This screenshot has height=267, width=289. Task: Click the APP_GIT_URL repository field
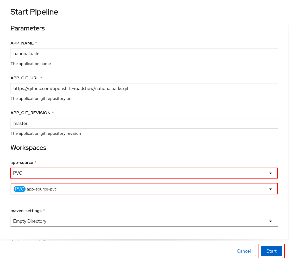[144, 88]
